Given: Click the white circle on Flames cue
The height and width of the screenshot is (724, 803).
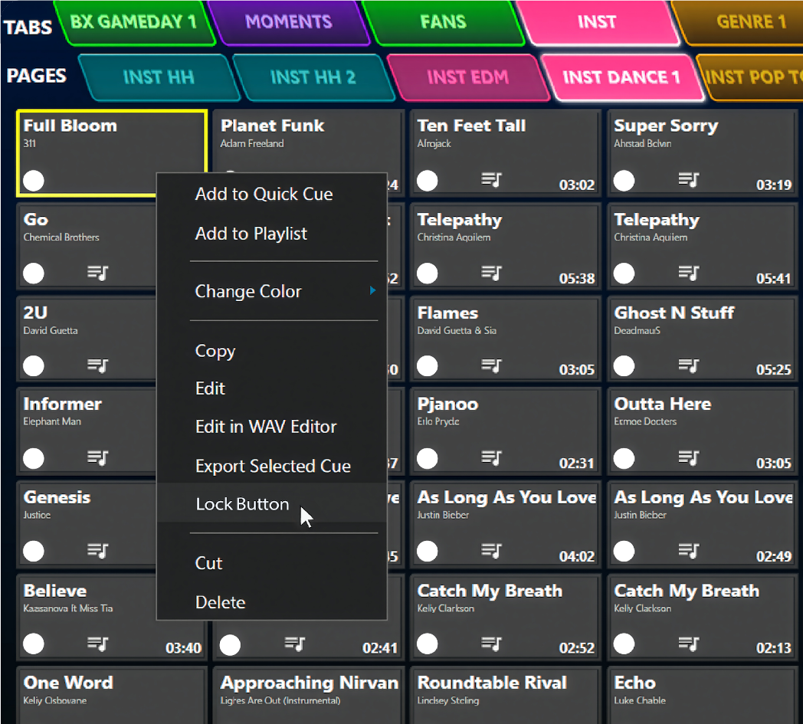Looking at the screenshot, I should [427, 366].
